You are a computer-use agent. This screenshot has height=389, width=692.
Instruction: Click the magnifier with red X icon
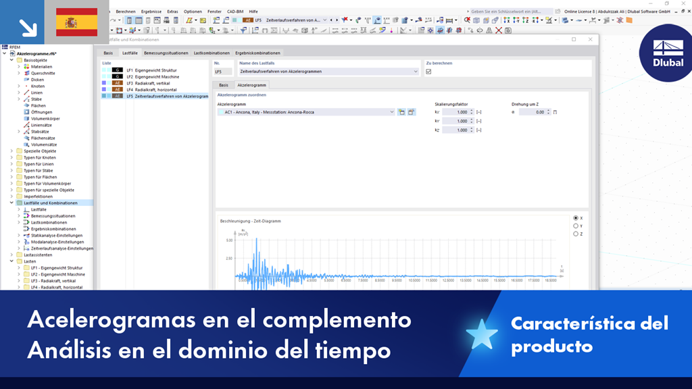click(466, 20)
